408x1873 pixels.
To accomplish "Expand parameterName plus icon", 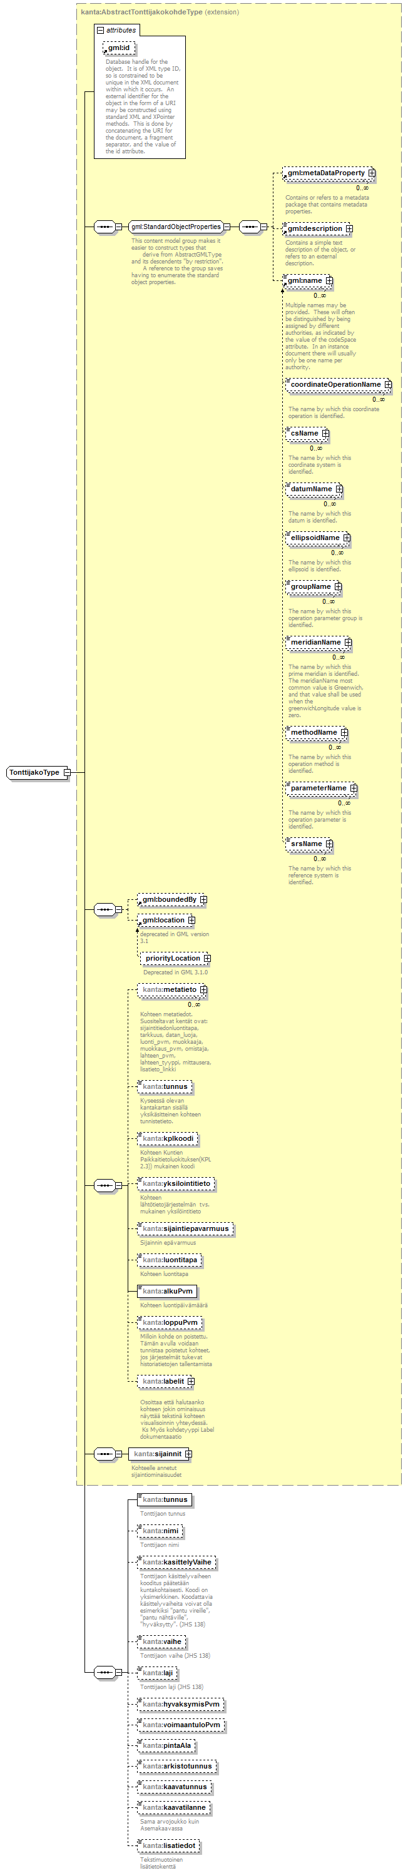I will click(x=354, y=788).
